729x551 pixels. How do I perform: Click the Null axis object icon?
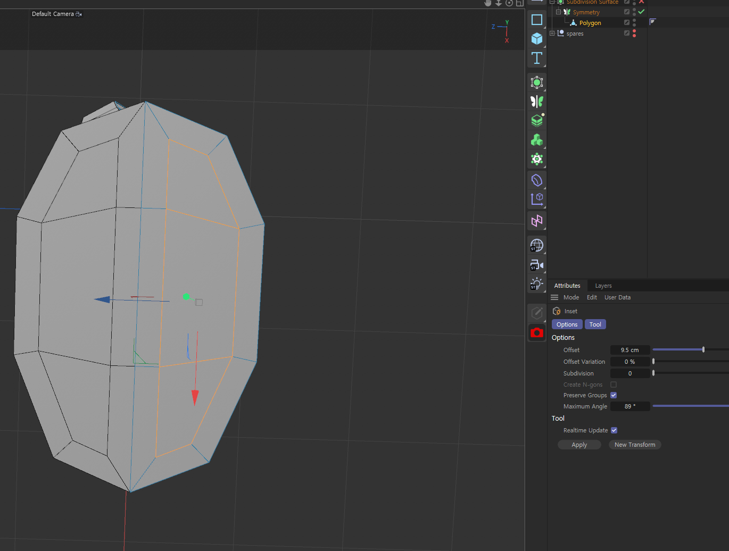[x=537, y=199]
